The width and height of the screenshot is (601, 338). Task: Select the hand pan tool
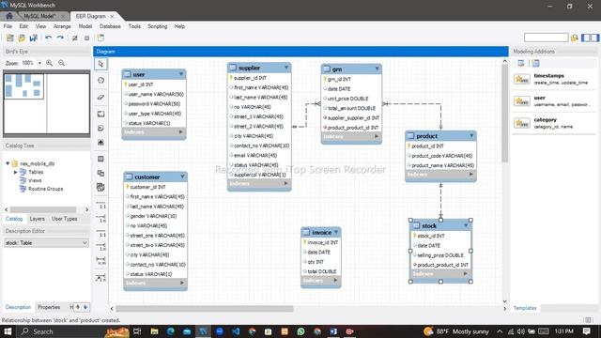tap(100, 81)
